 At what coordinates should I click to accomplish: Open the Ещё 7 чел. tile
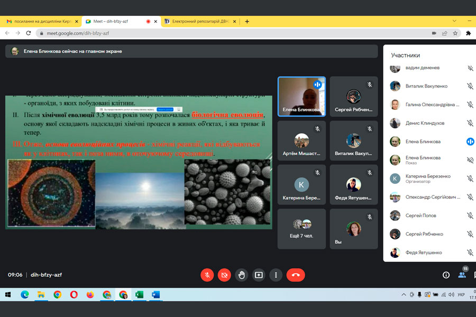coord(301,229)
